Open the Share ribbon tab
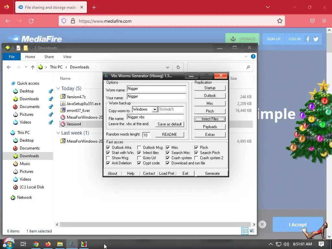Image resolution: width=332 pixels, height=249 pixels. click(x=49, y=57)
